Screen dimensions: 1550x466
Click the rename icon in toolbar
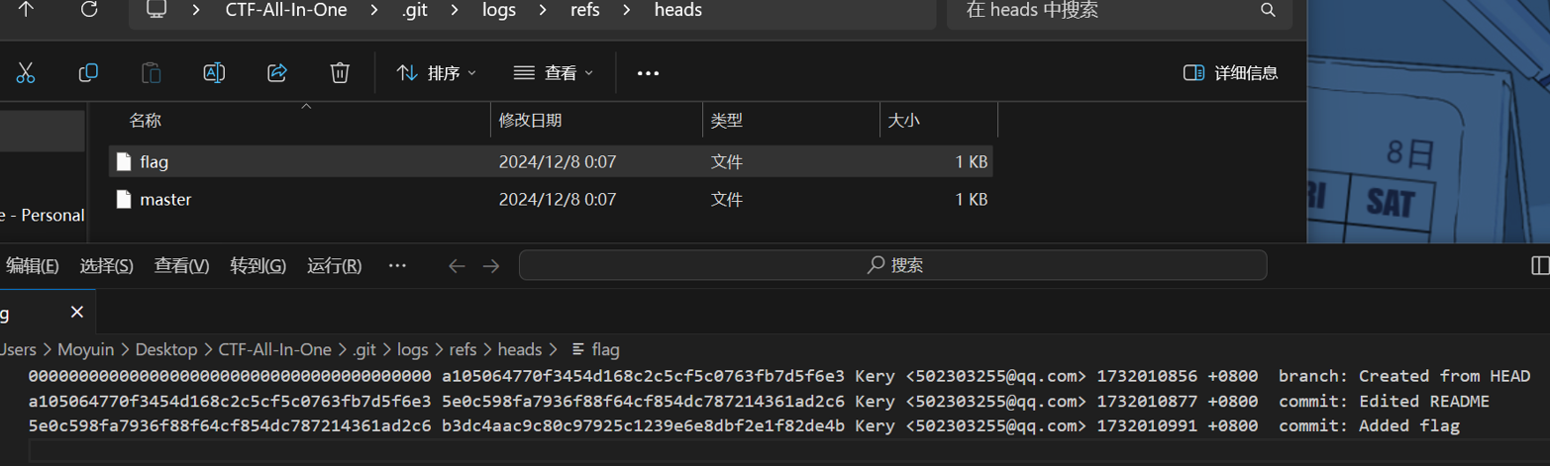pyautogui.click(x=214, y=72)
